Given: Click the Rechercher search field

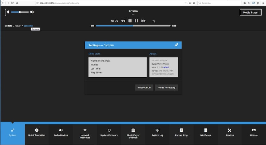Looking at the screenshot, I should 220,3.
